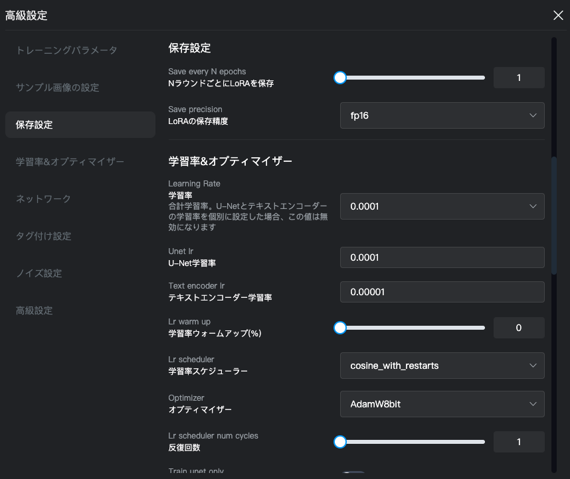Close the 高級設定 dialog with X icon
Viewport: 570px width, 479px height.
(558, 15)
